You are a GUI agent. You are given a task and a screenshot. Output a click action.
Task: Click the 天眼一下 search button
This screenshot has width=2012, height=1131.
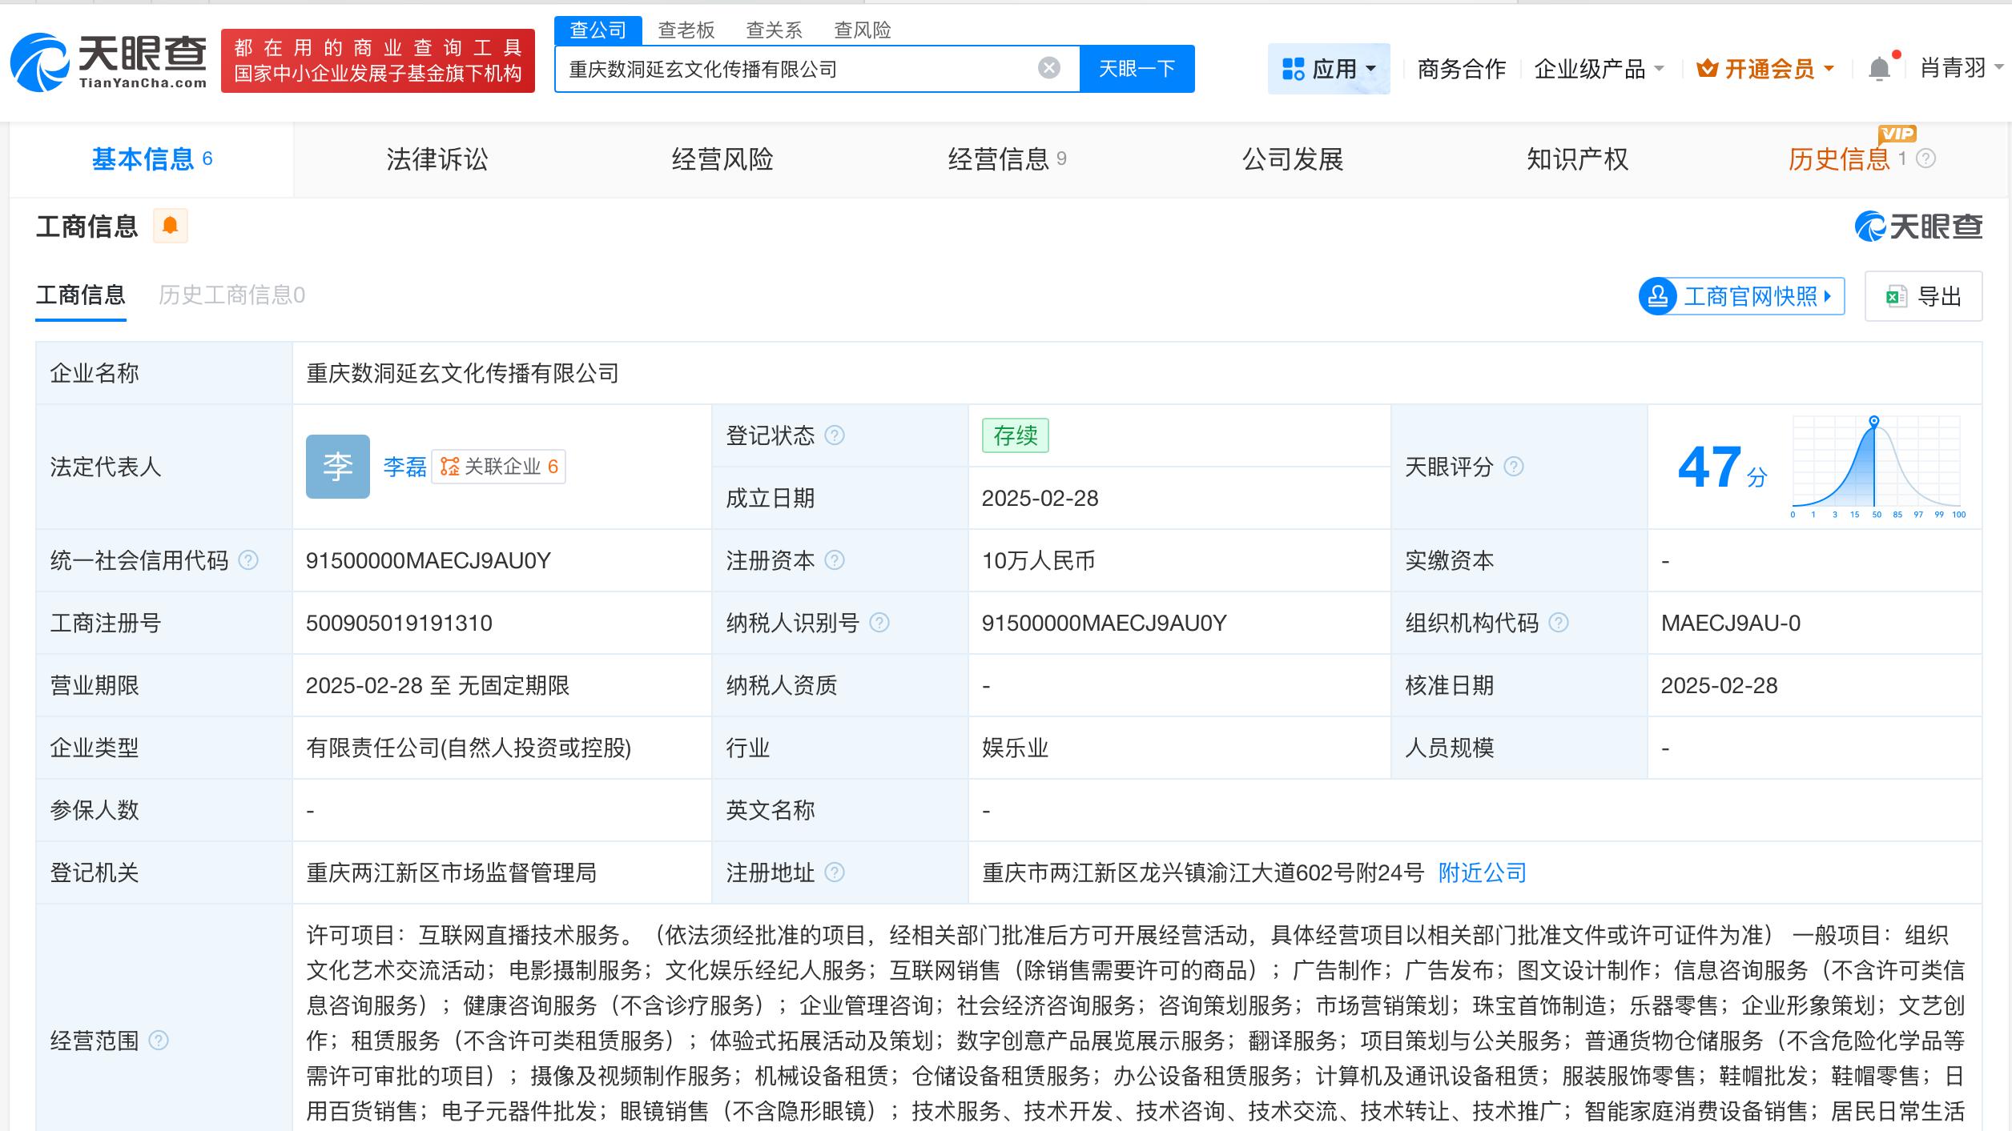(1137, 69)
